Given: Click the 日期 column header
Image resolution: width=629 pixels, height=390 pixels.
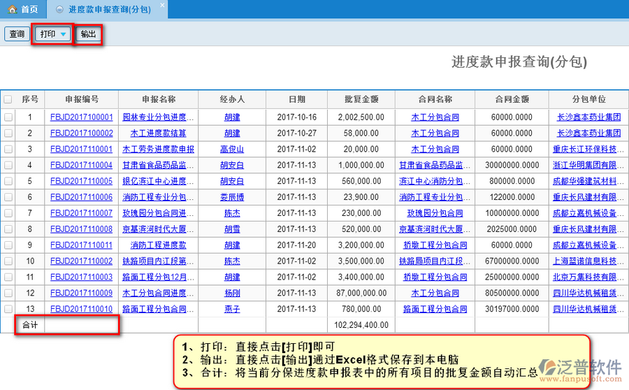Looking at the screenshot, I should coord(297,99).
